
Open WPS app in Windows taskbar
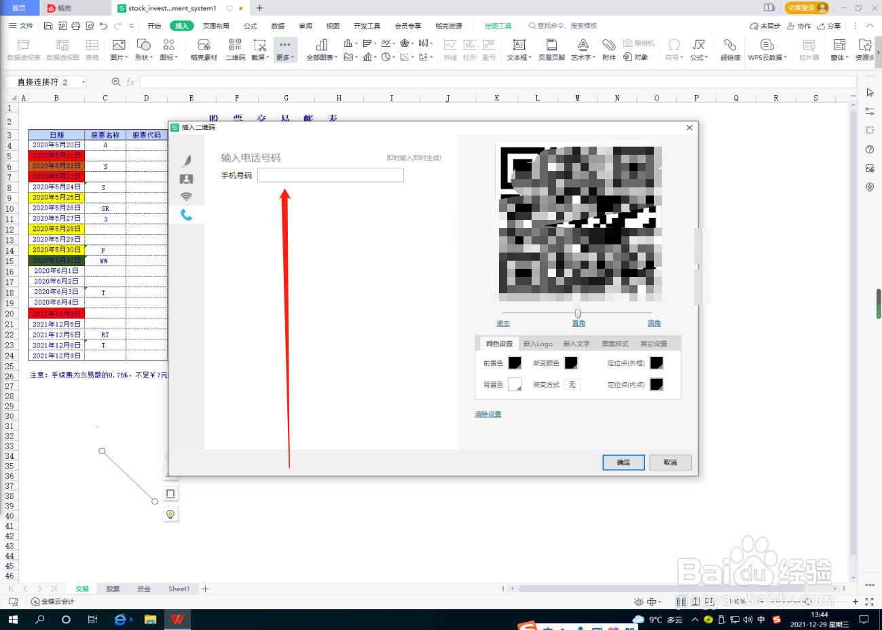pyautogui.click(x=177, y=619)
